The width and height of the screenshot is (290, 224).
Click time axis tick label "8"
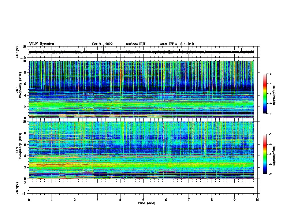point(212,200)
